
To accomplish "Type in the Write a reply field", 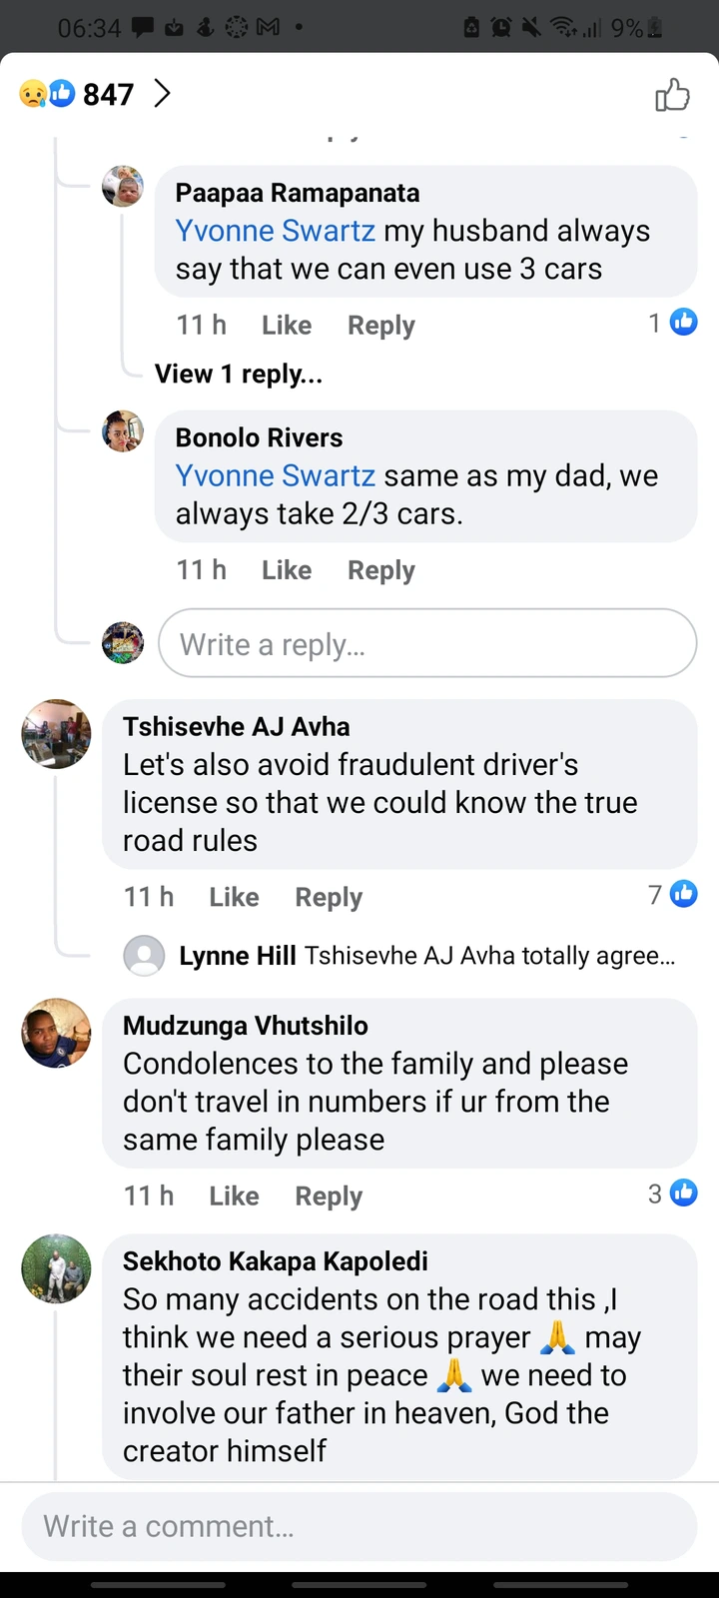I will coord(427,644).
